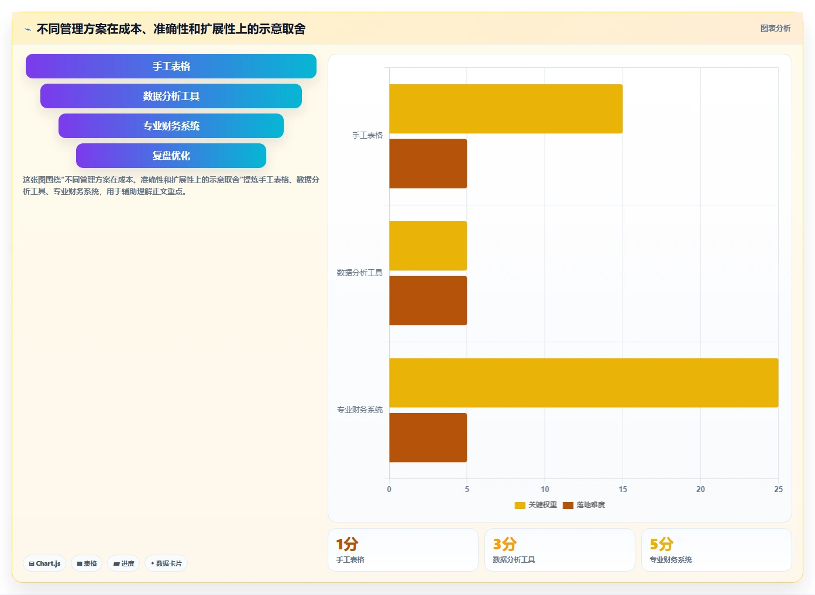Image resolution: width=815 pixels, height=595 pixels.
Task: Click the x-axis tick value 15
Action: click(623, 489)
